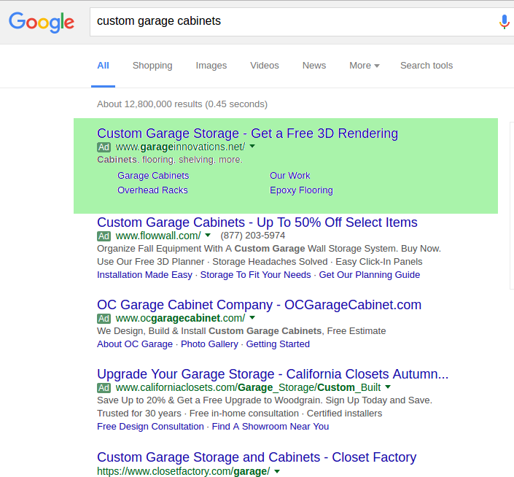
Task: Start voice search with microphone icon
Action: click(505, 22)
